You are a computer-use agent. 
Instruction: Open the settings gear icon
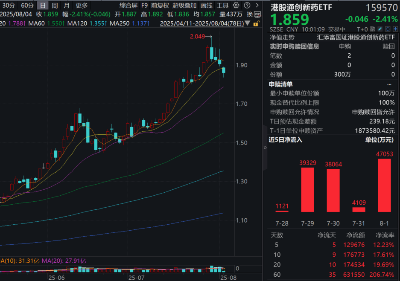click(x=236, y=5)
